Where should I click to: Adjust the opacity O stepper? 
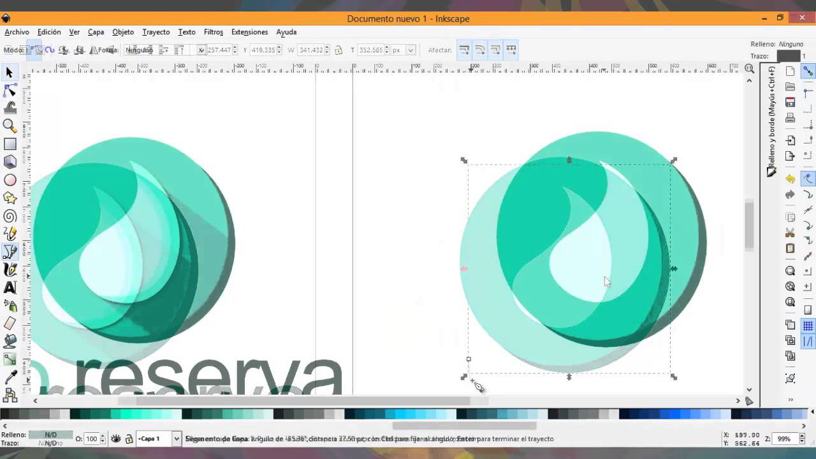[103, 439]
